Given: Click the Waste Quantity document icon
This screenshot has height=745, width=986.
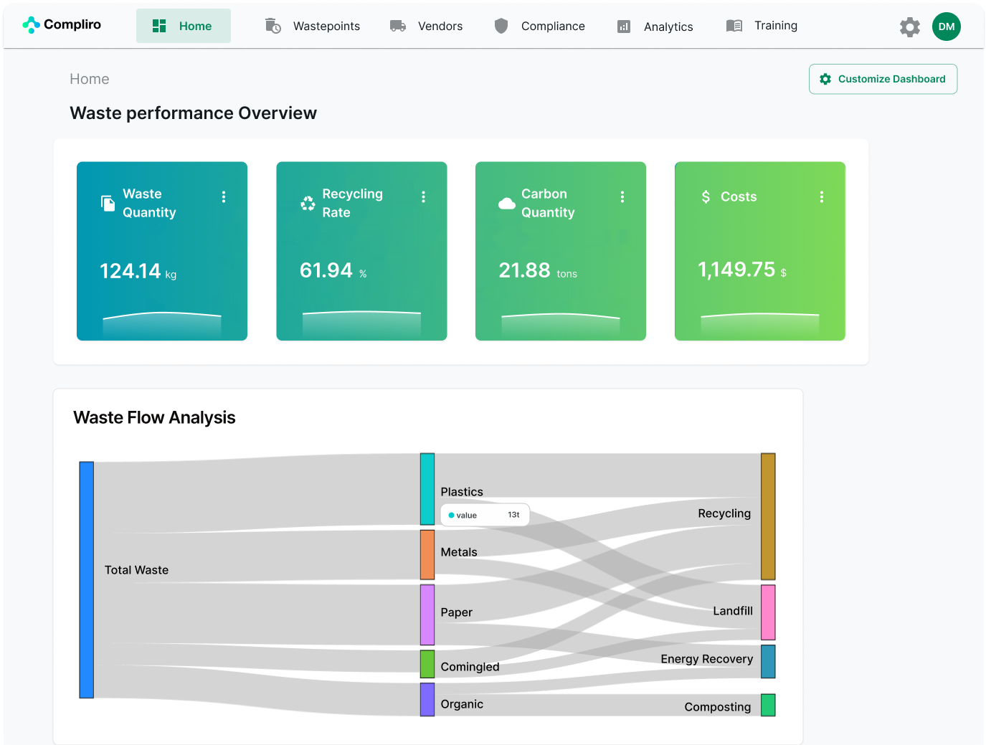Looking at the screenshot, I should pyautogui.click(x=108, y=204).
